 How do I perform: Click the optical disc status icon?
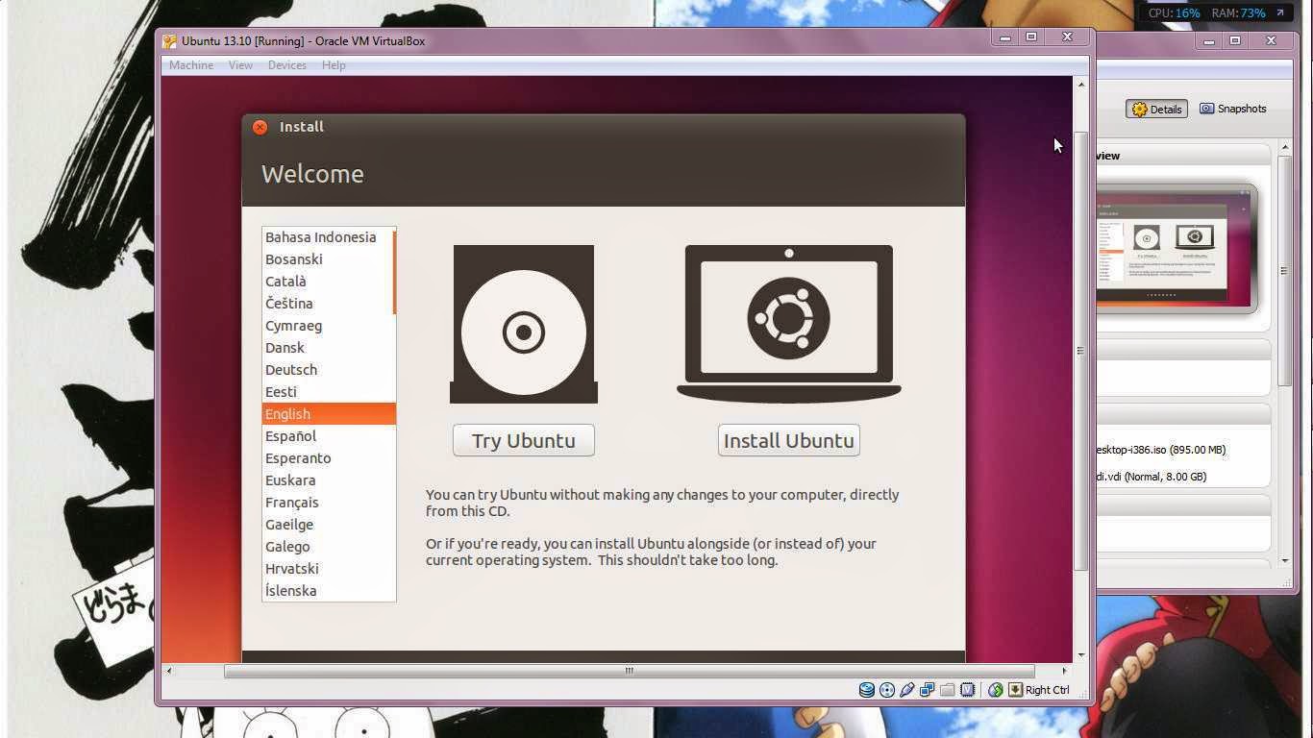[x=886, y=690]
